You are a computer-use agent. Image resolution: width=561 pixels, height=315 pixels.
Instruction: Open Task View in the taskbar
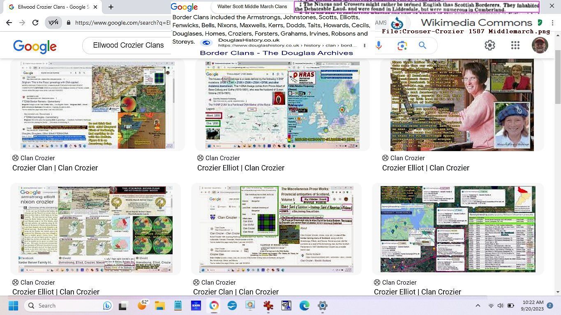pos(122,306)
